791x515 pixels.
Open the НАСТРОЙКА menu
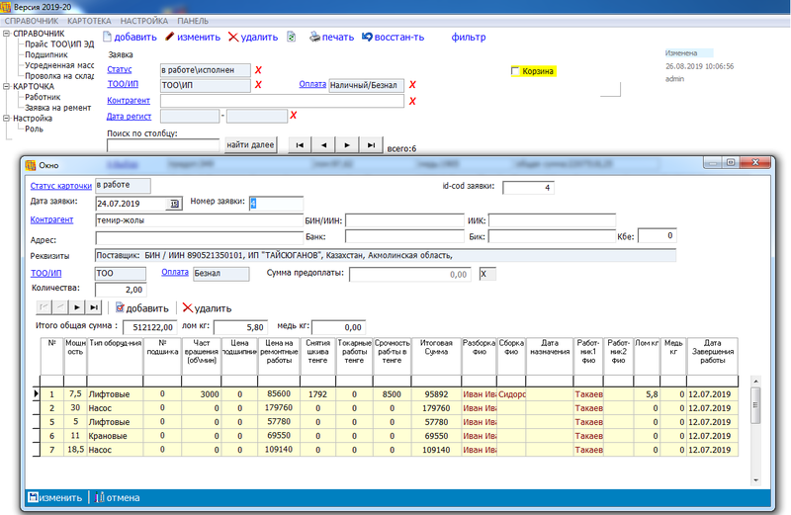click(143, 21)
